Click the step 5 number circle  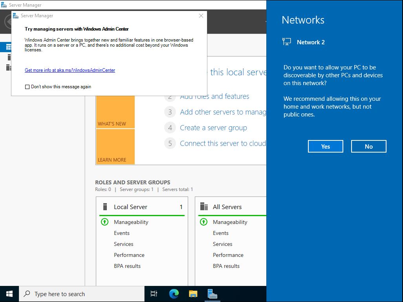tap(170, 143)
